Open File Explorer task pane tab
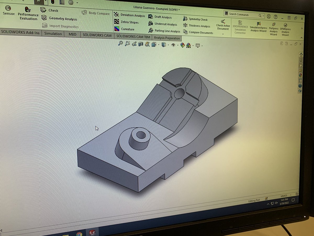This screenshot has width=314, height=236. point(301,65)
